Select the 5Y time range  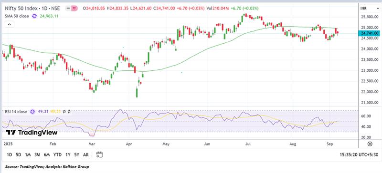(77, 154)
